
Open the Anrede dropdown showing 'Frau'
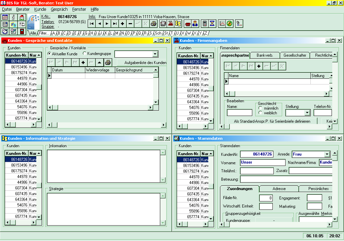[327, 154]
